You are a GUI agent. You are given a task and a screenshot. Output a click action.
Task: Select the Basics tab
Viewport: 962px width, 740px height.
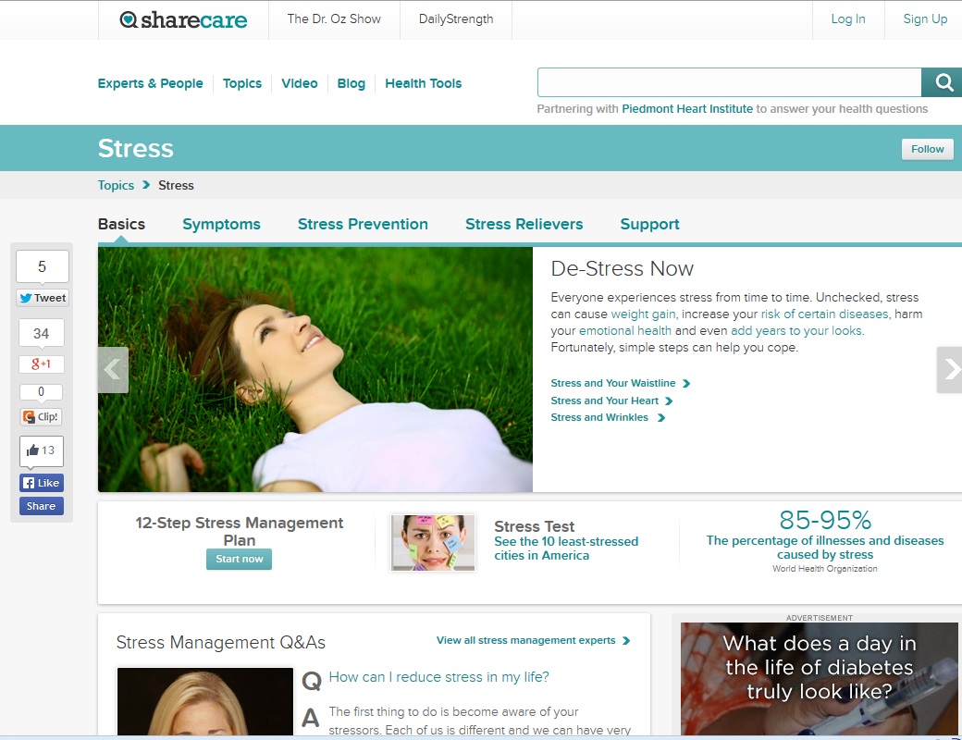point(121,224)
